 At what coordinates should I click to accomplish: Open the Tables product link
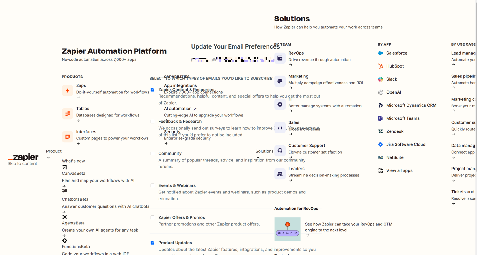(83, 109)
